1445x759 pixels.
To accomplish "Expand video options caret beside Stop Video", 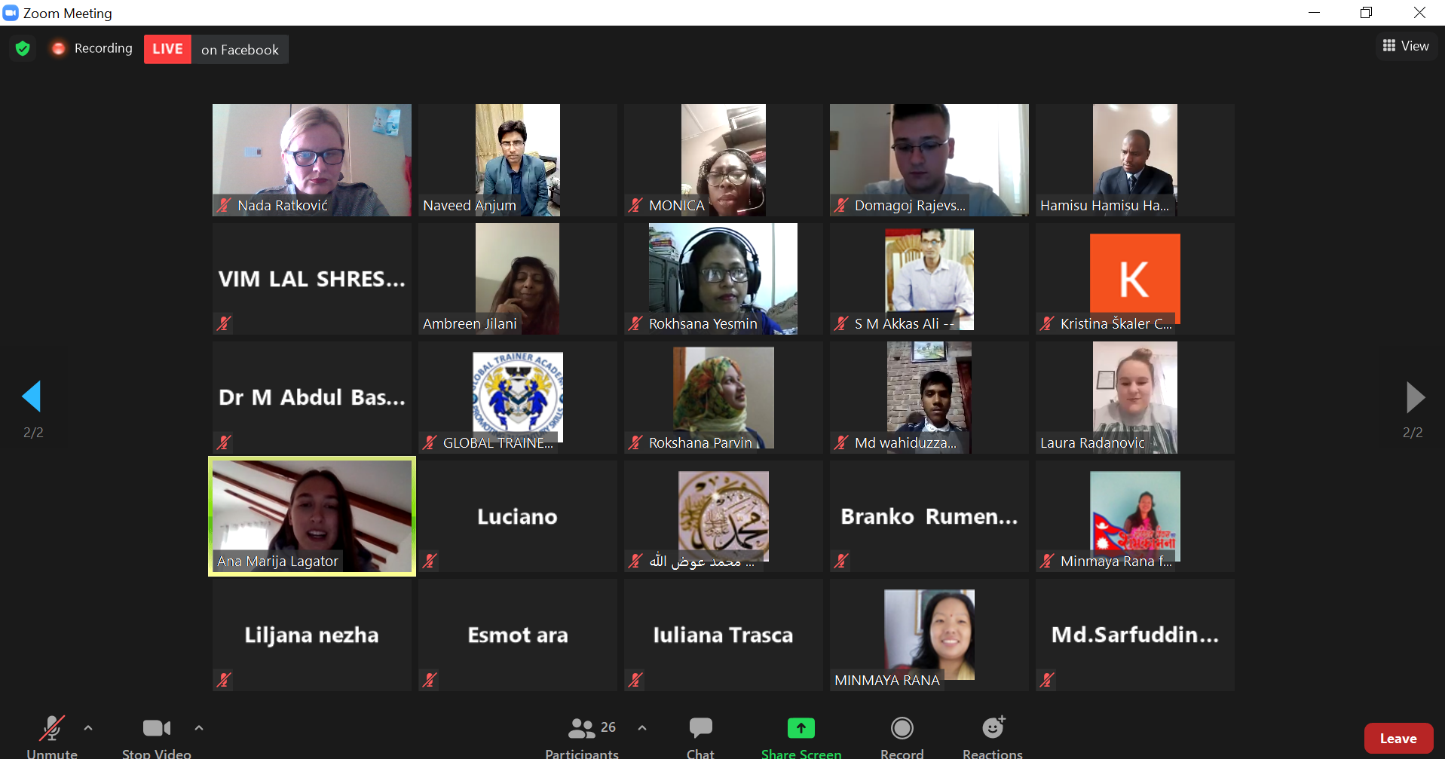I will (x=199, y=728).
